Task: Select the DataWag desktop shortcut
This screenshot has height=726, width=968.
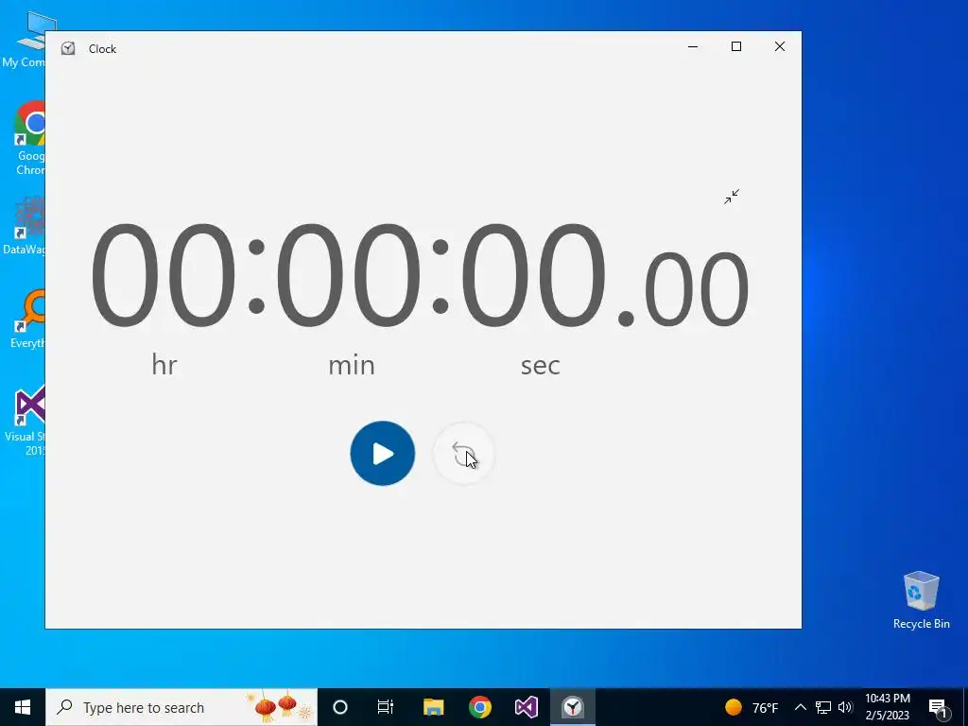Action: pos(25,226)
